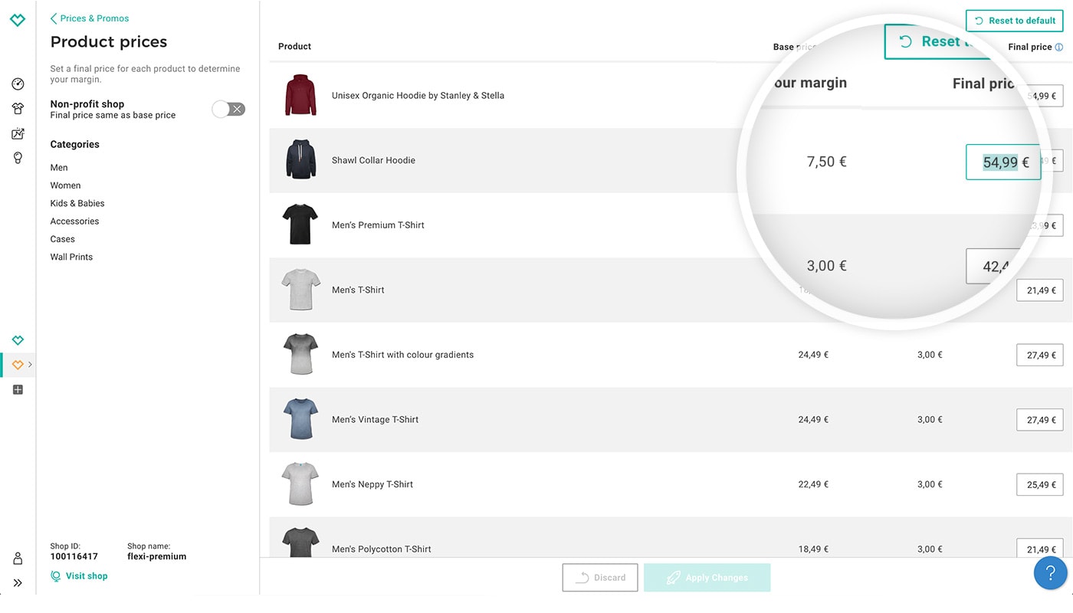Expand the sidebar with double chevron

click(x=18, y=583)
